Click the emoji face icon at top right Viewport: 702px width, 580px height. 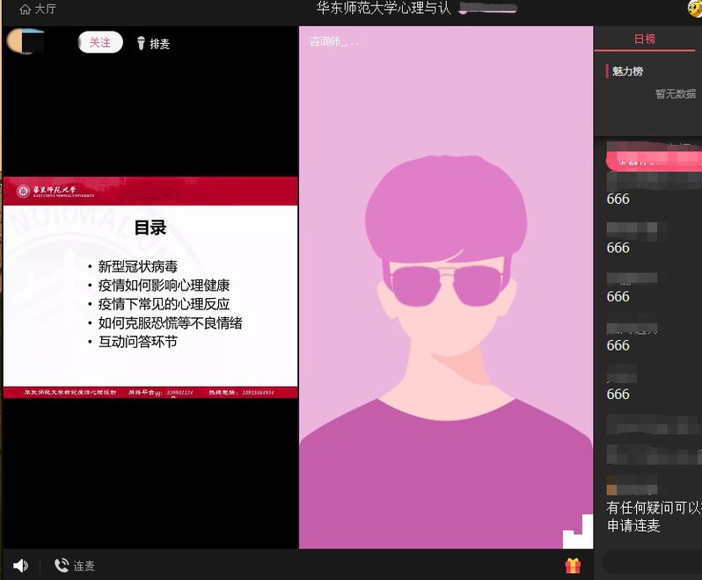(694, 8)
